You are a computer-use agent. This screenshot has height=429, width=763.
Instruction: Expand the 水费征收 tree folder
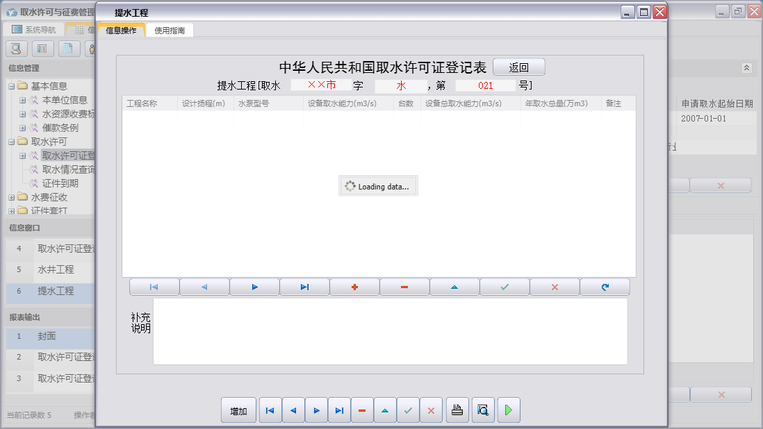12,198
